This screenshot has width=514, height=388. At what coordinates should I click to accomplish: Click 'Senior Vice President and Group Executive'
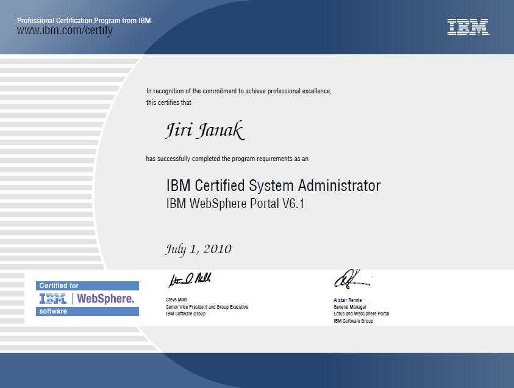tap(207, 307)
